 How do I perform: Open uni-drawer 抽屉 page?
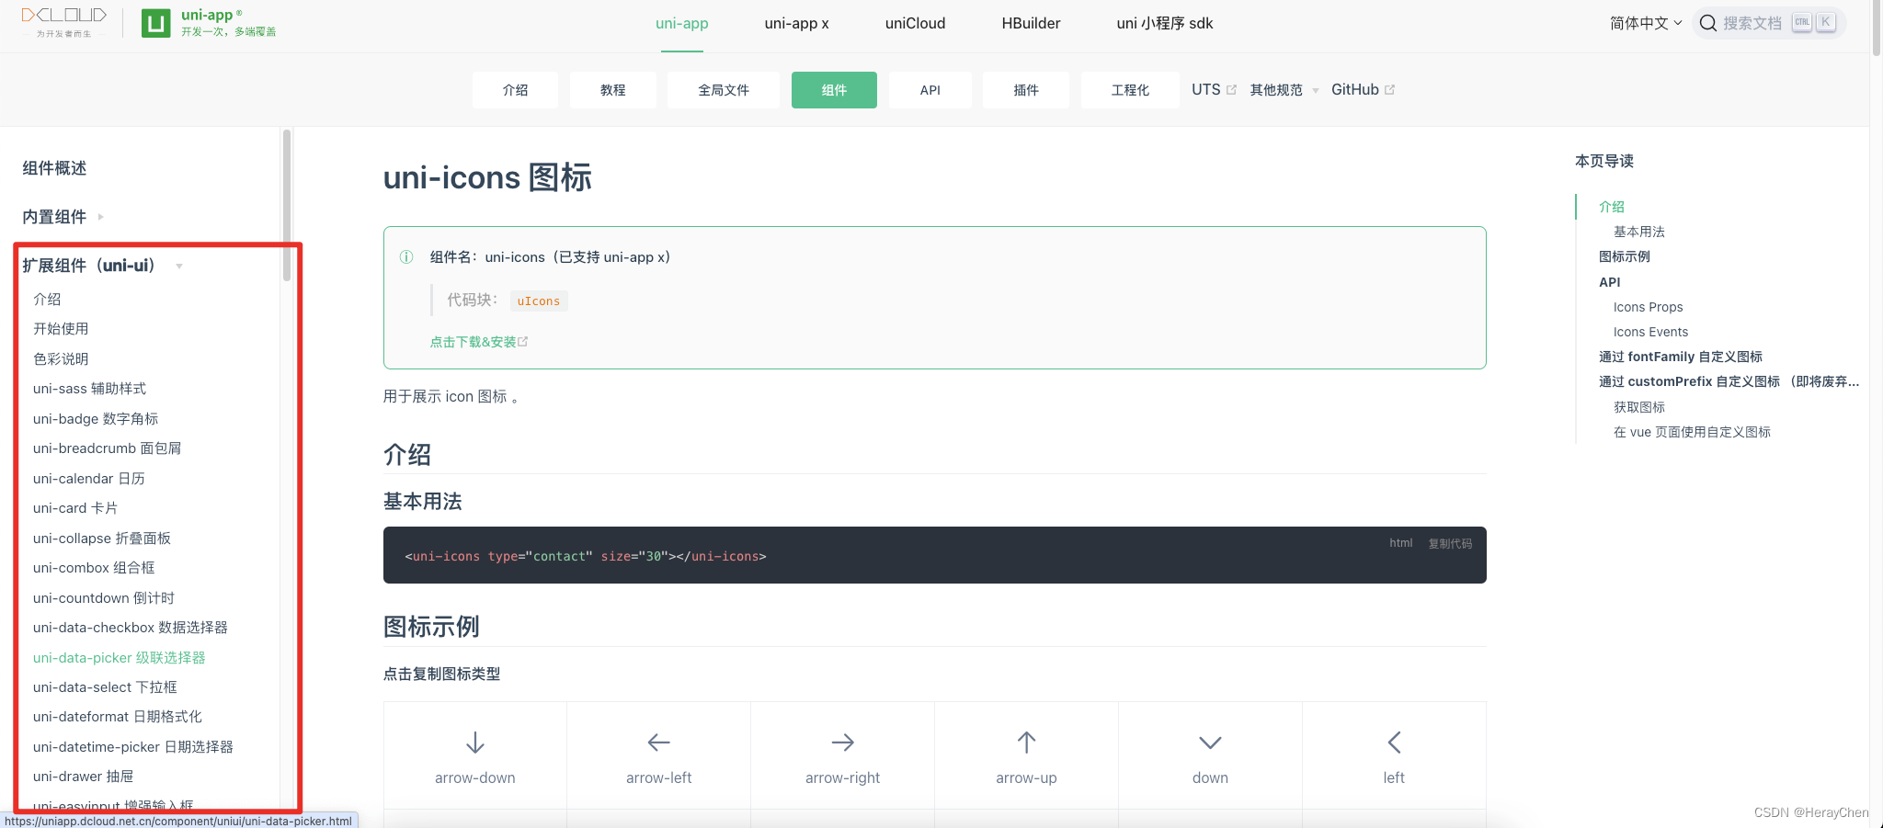coord(83,777)
